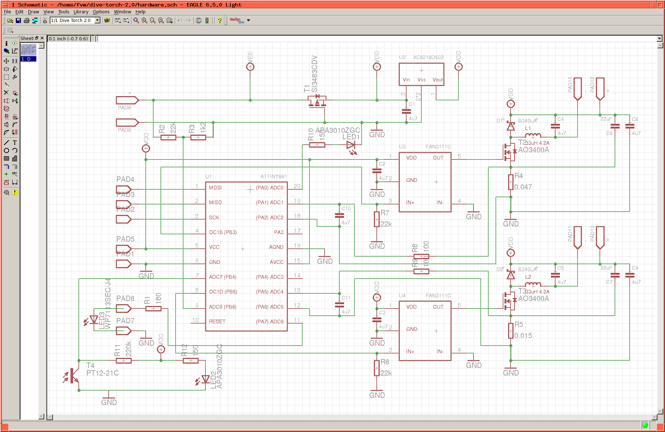Open the Errors (yellow exclamation) tool
This screenshot has height=432, width=665.
pyautogui.click(x=15, y=192)
